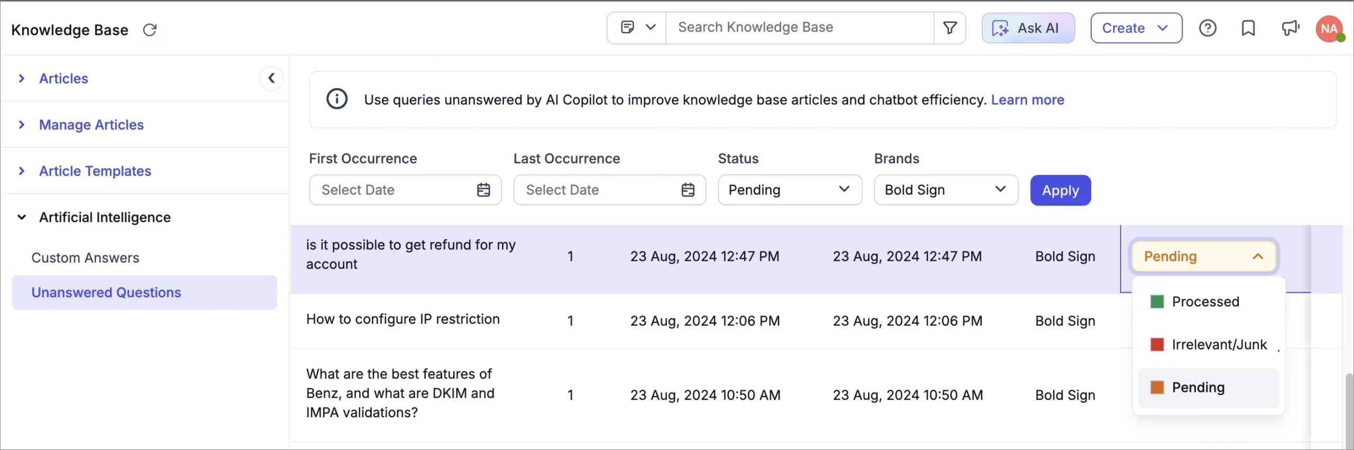This screenshot has height=450, width=1354.
Task: Open the search type selector dropdown
Action: pos(637,27)
